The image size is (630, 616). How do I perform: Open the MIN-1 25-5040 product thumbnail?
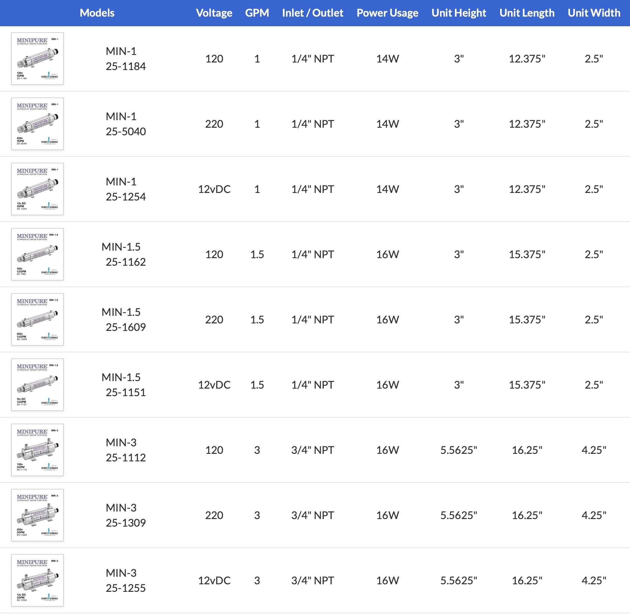[37, 124]
